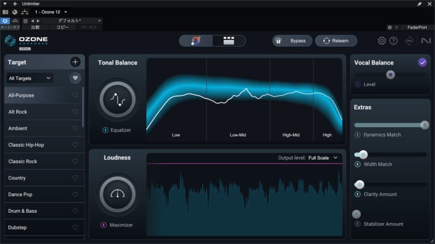Open Ozone settings gear
This screenshot has width=435, height=244.
(x=382, y=41)
